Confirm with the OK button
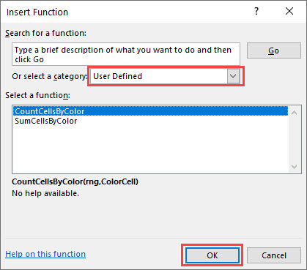Image resolution: width=307 pixels, height=270 pixels. [212, 255]
